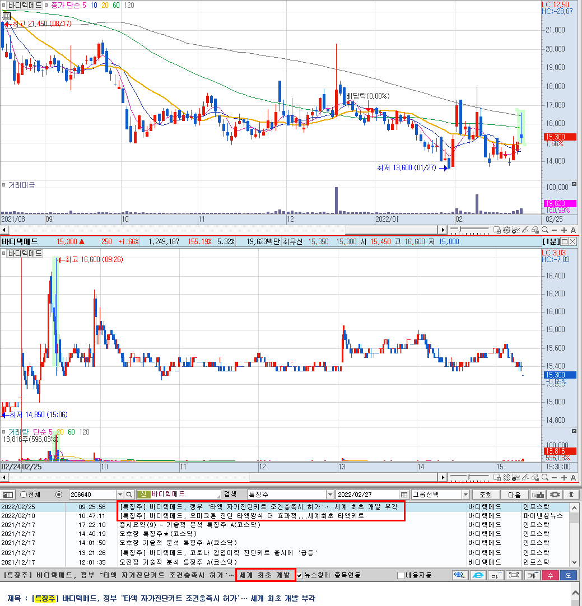Click the leftmost panel toggle icon in news toolbar
582x606 pixels.
pos(8,495)
